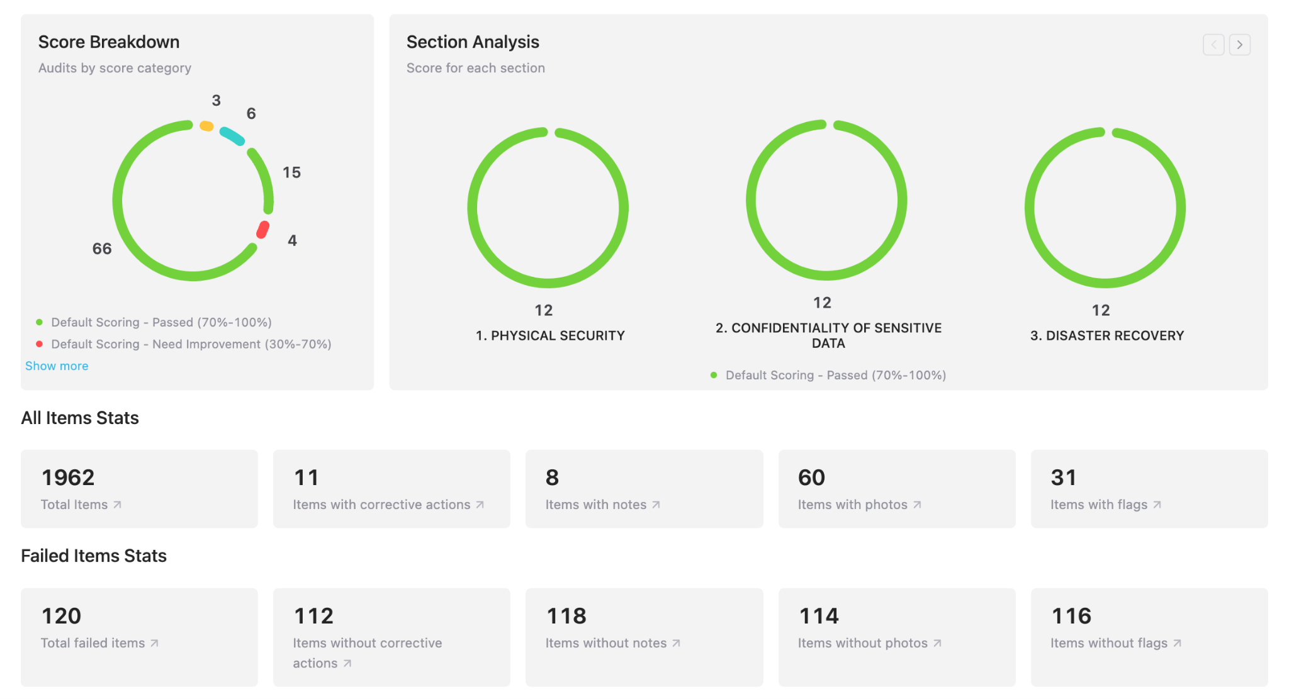1289x699 pixels.
Task: Click the red segment of Score Breakdown donut
Action: [x=263, y=230]
